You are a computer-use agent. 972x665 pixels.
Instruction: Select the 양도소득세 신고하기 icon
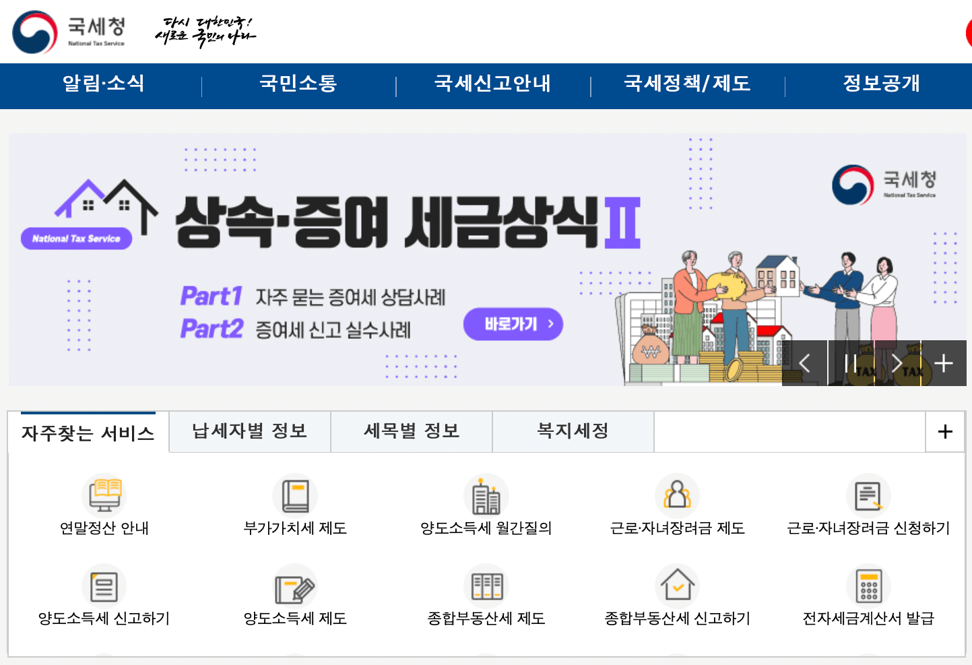[102, 586]
